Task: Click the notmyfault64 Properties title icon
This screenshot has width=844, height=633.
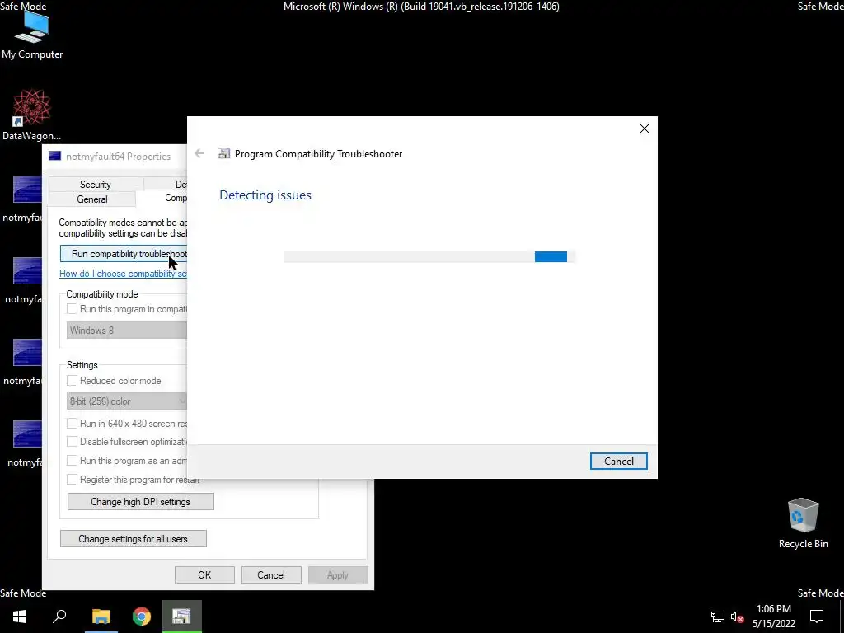Action: [x=55, y=156]
